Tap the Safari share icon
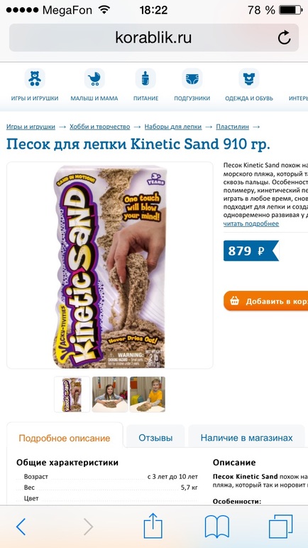 [x=153, y=525]
